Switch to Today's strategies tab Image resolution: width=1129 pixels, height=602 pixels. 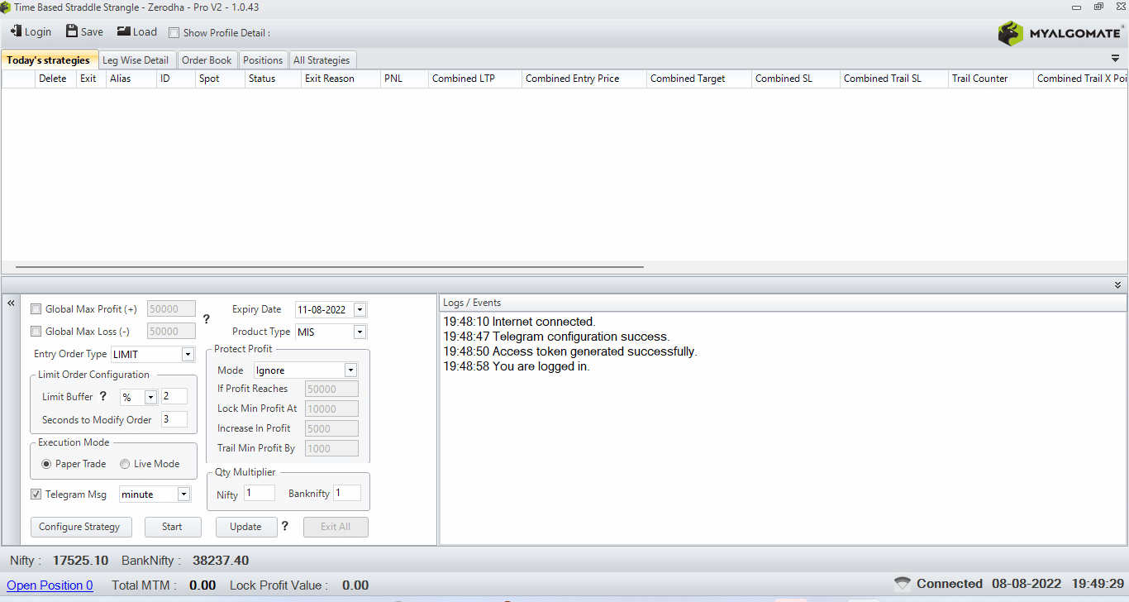(x=49, y=60)
